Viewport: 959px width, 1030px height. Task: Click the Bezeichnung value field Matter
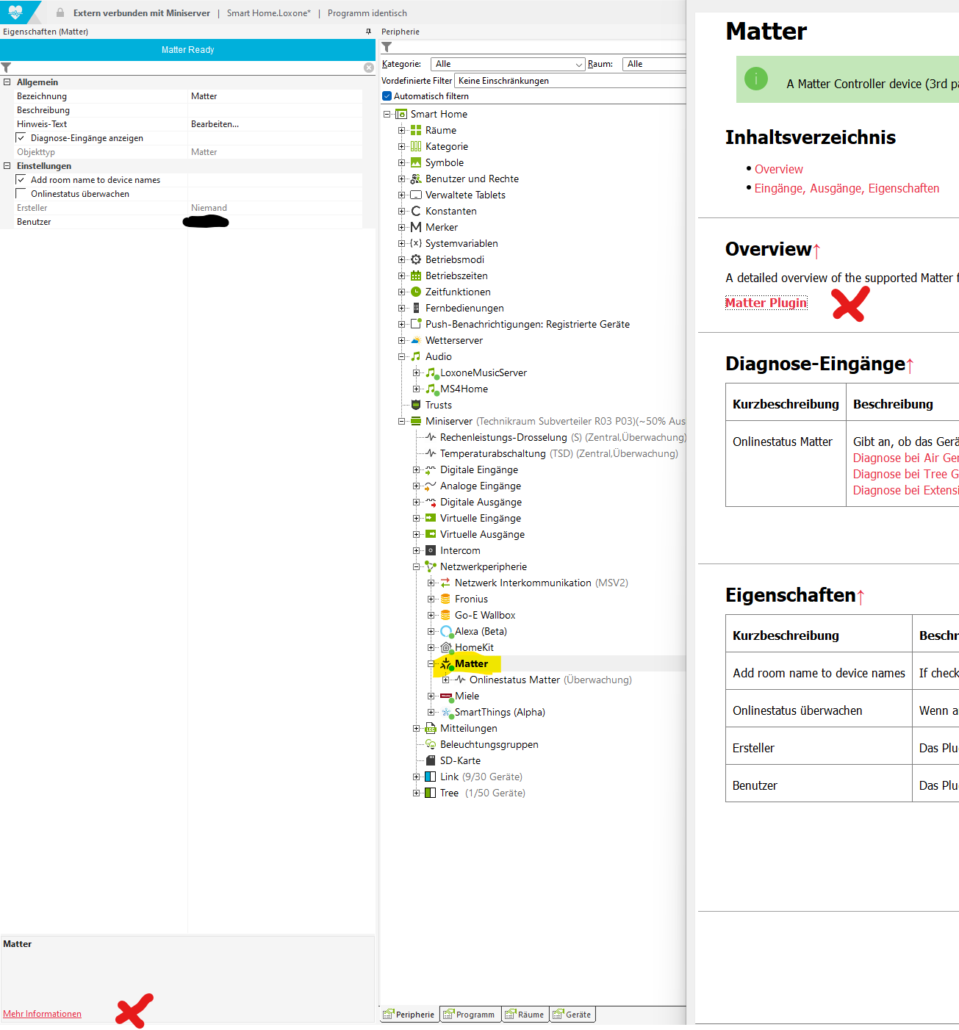click(x=276, y=96)
